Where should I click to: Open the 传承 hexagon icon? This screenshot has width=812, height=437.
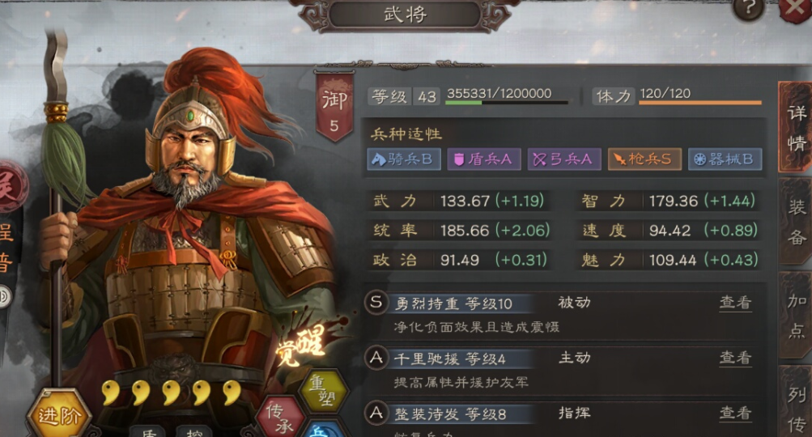(282, 418)
